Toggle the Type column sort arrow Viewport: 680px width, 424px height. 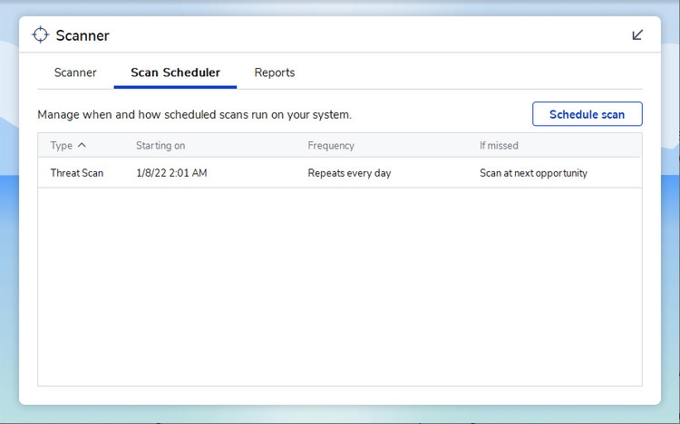point(82,145)
